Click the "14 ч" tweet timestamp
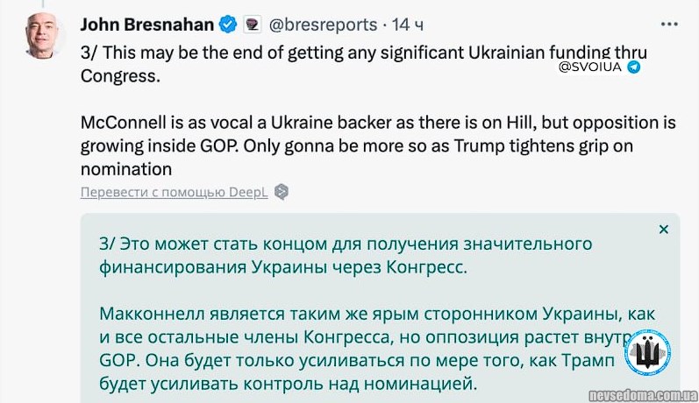 [407, 25]
